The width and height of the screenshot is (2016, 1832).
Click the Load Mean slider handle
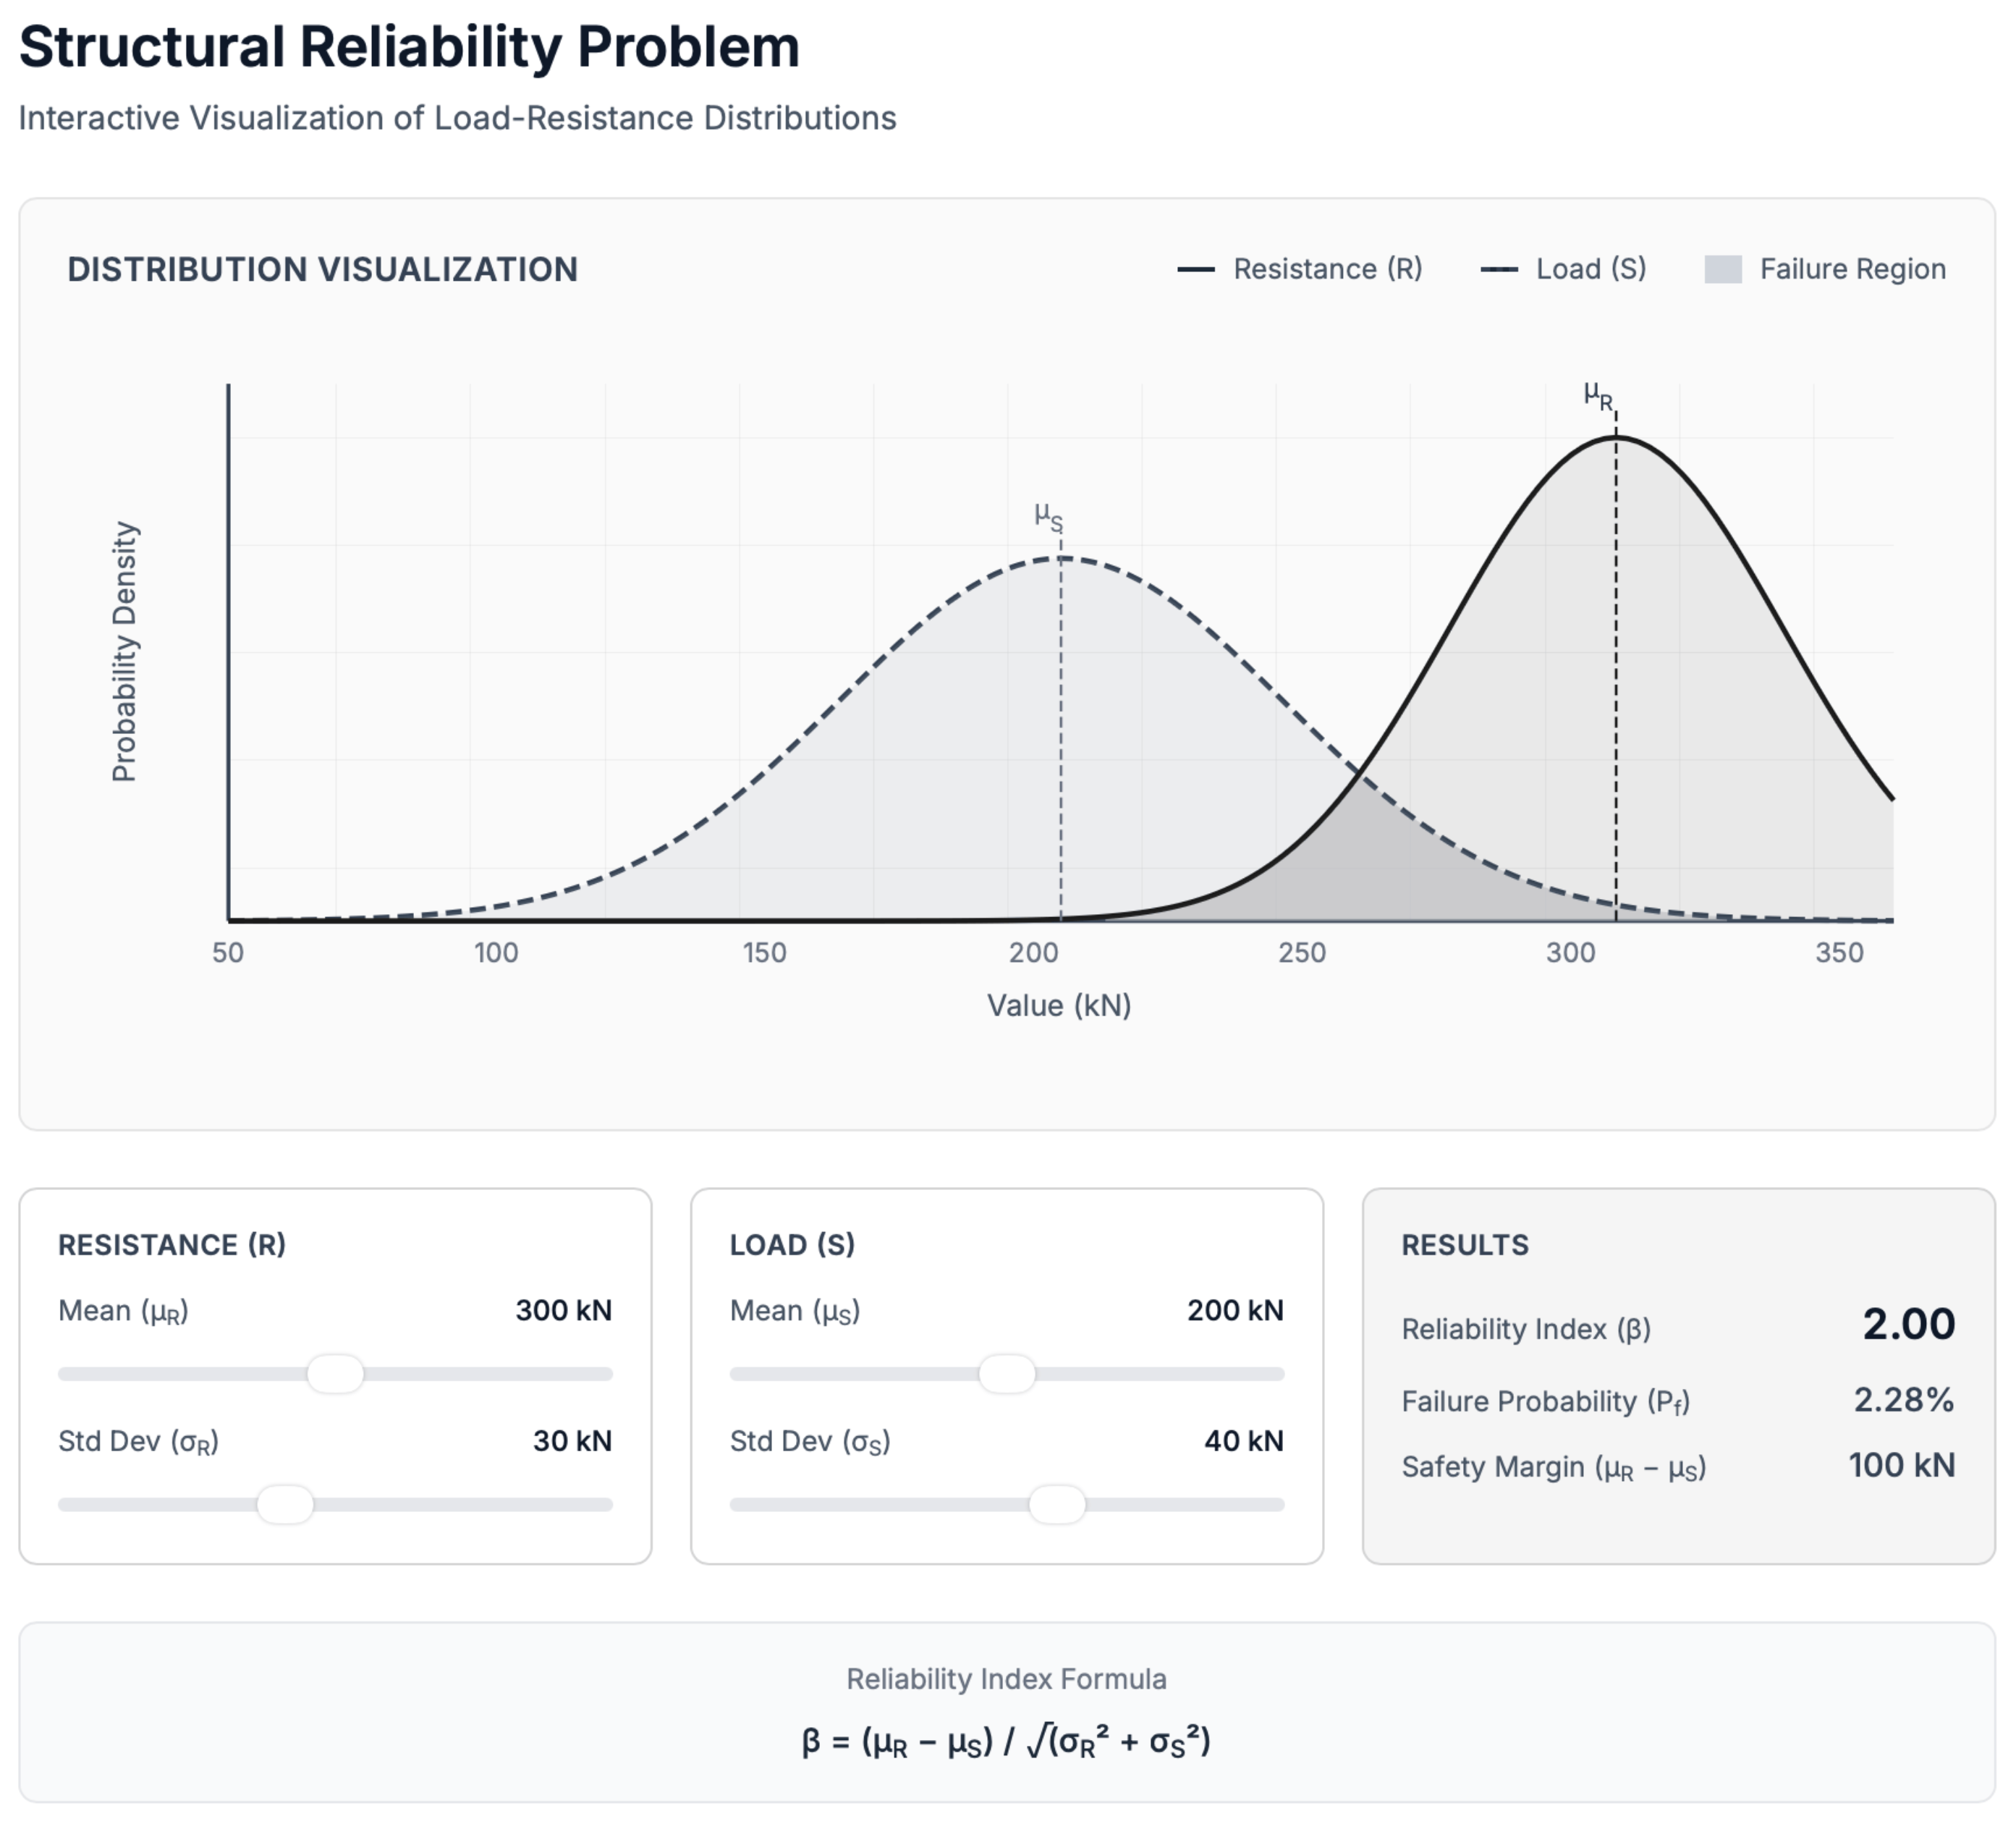(x=1007, y=1374)
